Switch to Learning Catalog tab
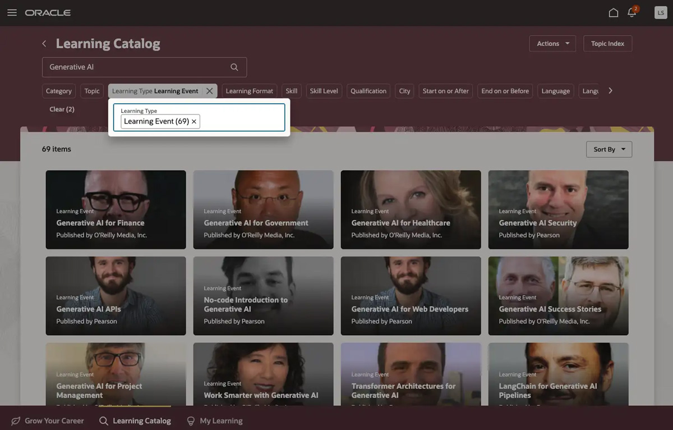The image size is (673, 430). 135,420
